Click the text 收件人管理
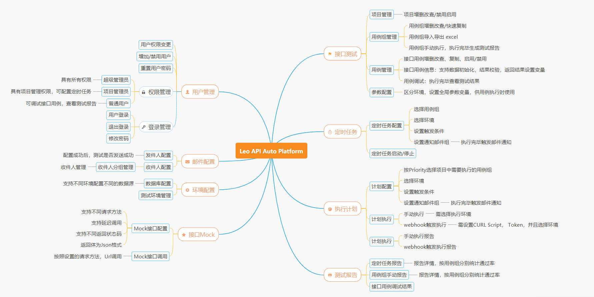This screenshot has height=297, width=594. click(73, 167)
